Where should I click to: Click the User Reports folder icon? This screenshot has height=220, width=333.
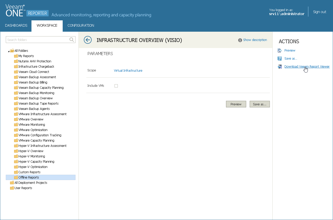(x=12, y=188)
